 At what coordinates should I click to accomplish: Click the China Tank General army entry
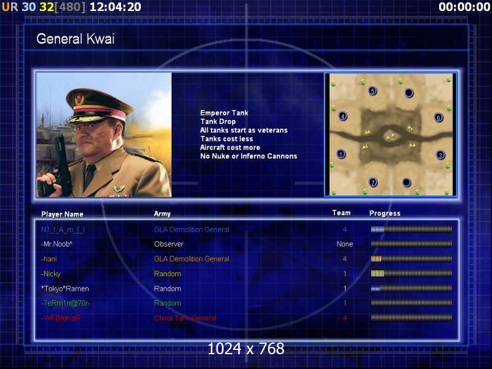tap(185, 318)
